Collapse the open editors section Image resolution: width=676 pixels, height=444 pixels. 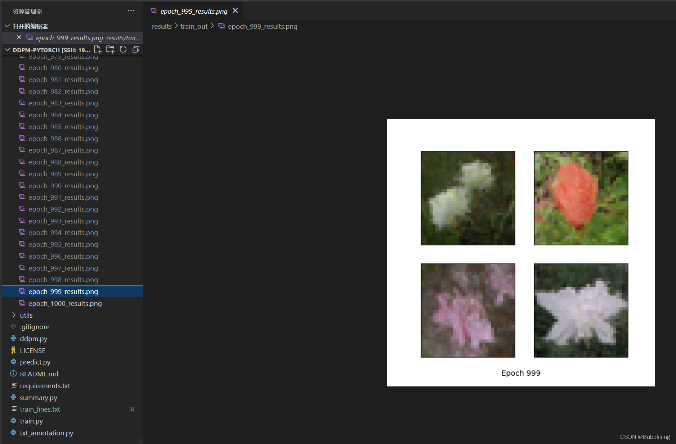pyautogui.click(x=7, y=26)
